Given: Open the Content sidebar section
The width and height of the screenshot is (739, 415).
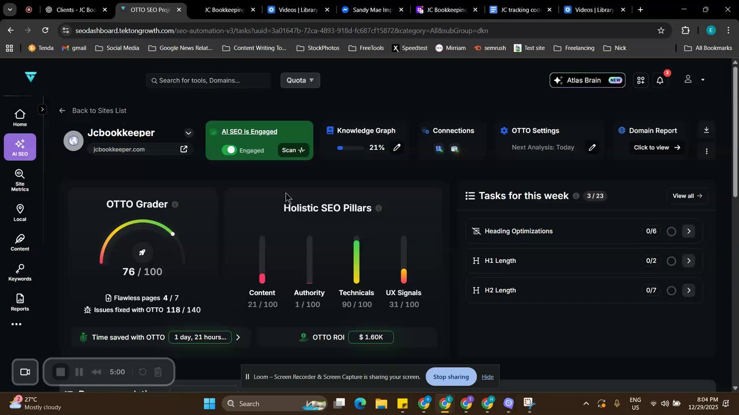Looking at the screenshot, I should click(20, 243).
